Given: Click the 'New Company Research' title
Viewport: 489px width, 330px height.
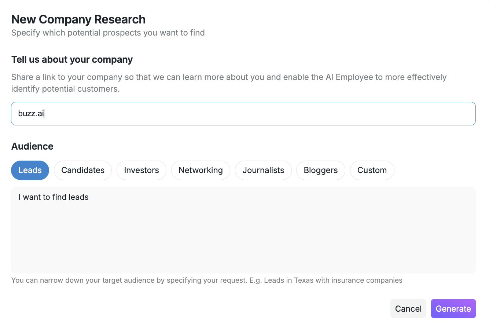Looking at the screenshot, I should pos(78,19).
